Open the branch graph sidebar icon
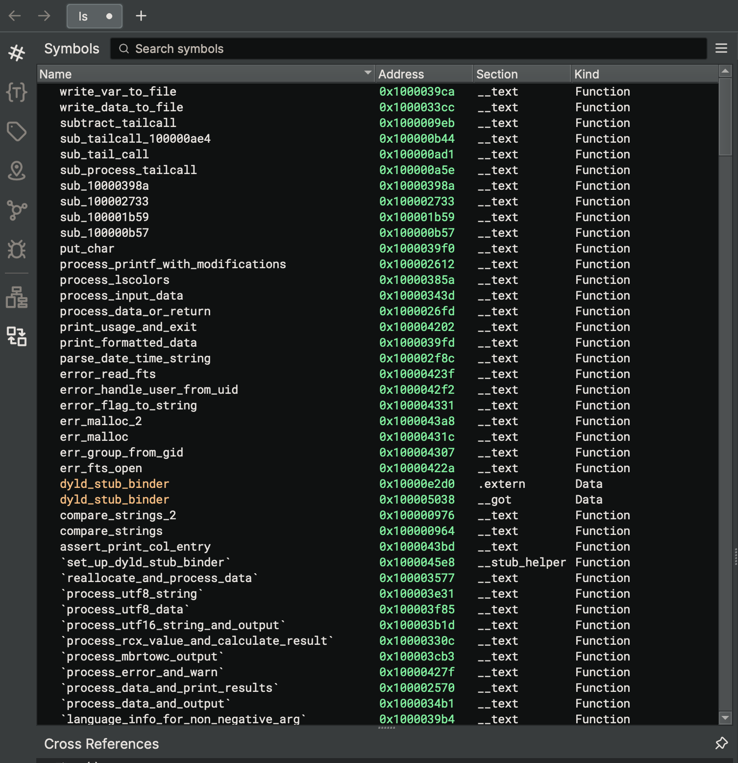Image resolution: width=738 pixels, height=763 pixels. (17, 210)
